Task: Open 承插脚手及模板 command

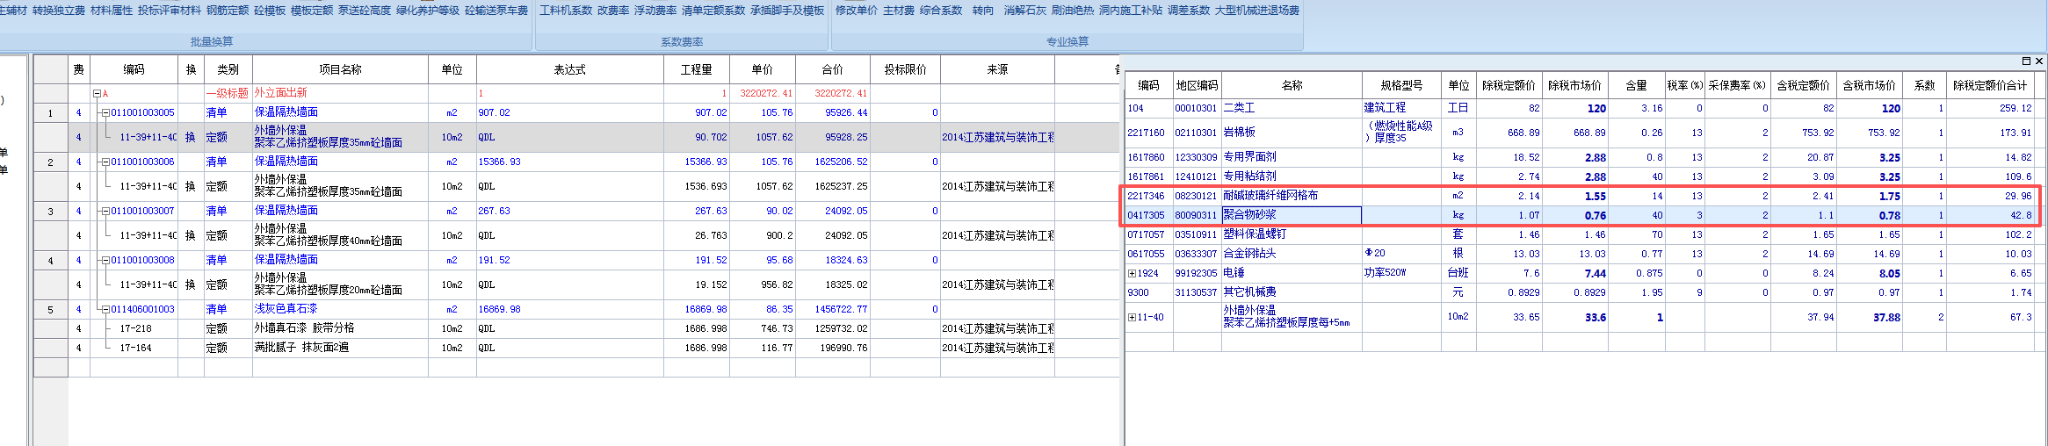Action: tap(787, 11)
